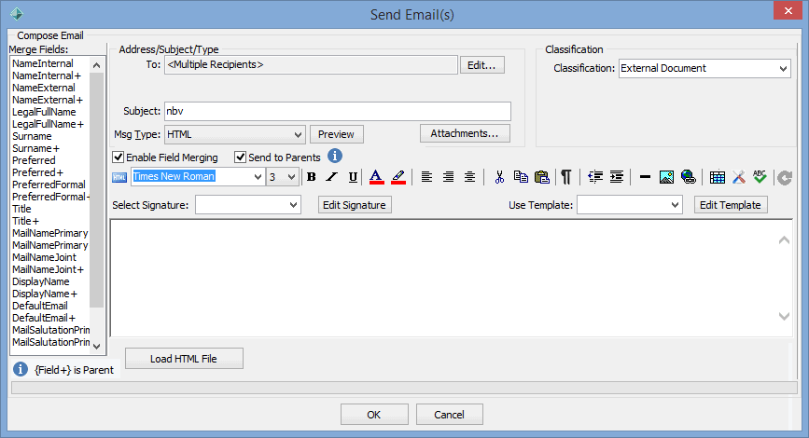This screenshot has height=438, width=809.
Task: Click the To recipients field
Action: tap(311, 65)
